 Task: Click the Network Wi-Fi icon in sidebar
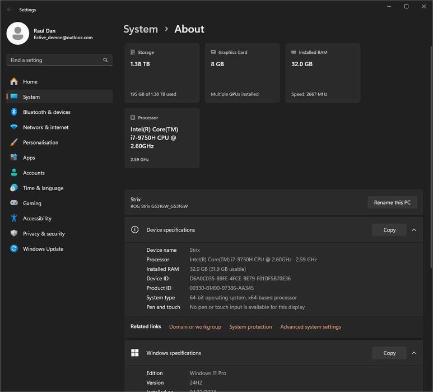14,127
